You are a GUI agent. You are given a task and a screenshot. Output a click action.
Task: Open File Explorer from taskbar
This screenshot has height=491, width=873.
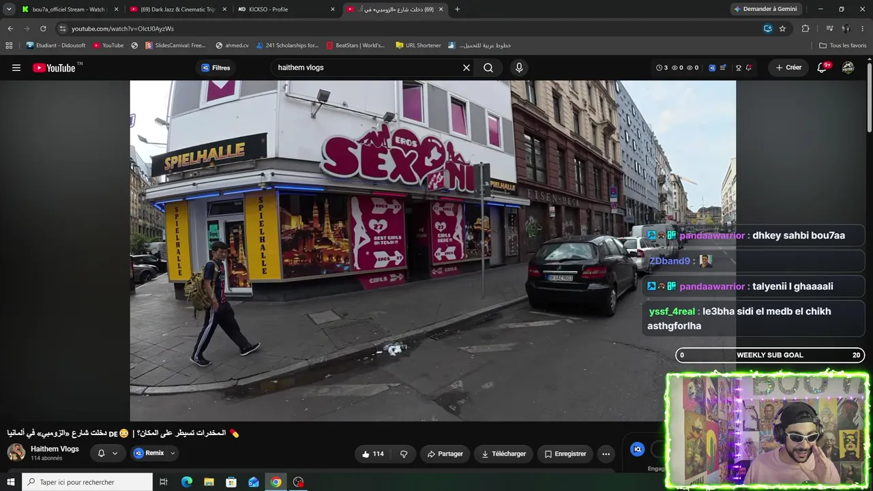[209, 482]
